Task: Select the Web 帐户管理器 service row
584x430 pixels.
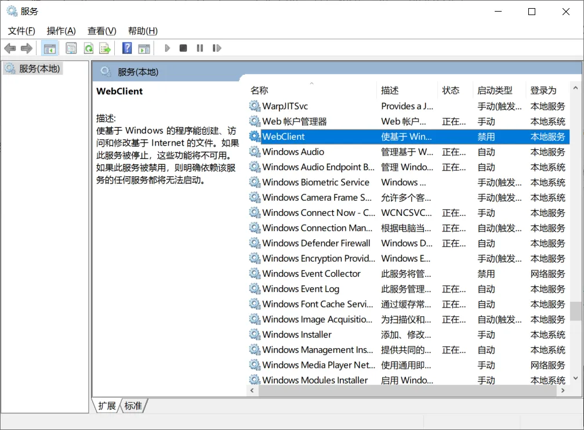Action: click(x=408, y=121)
